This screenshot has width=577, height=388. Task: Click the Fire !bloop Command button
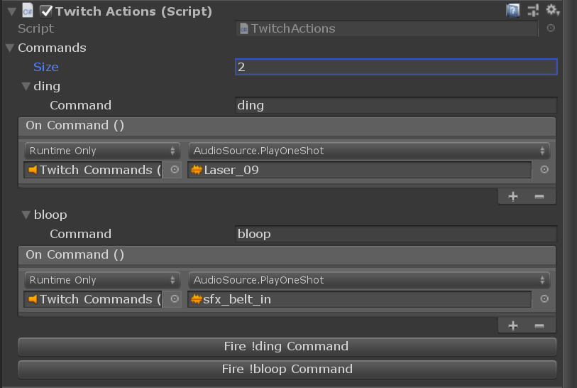[x=287, y=370]
